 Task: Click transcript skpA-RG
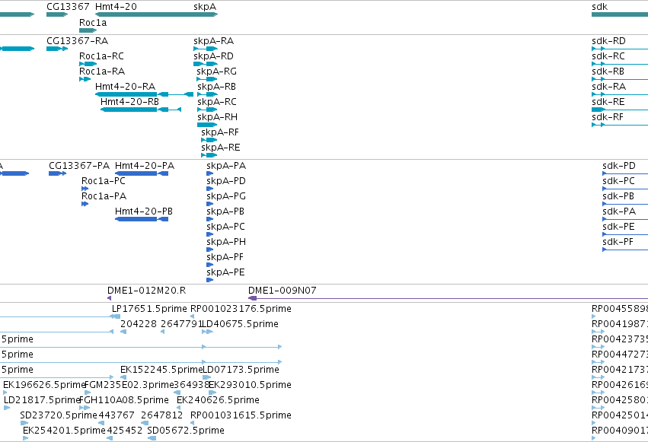(216, 72)
